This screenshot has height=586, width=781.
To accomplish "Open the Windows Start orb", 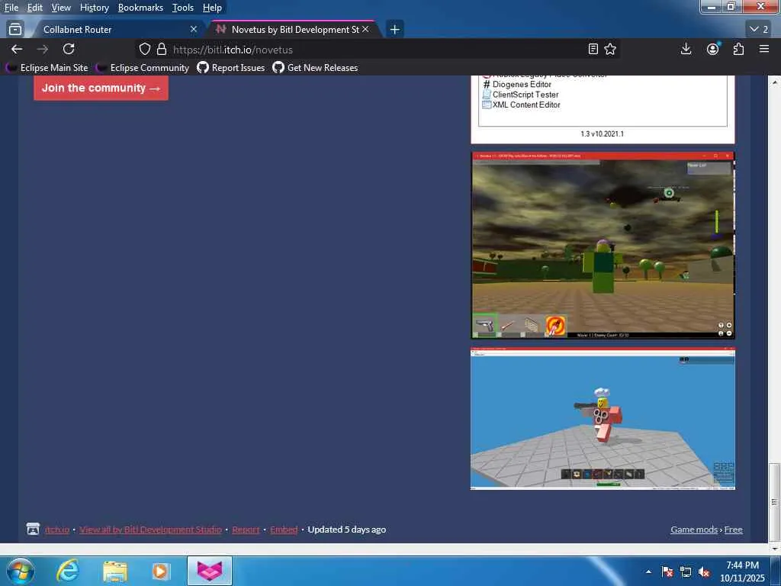I will (21, 571).
